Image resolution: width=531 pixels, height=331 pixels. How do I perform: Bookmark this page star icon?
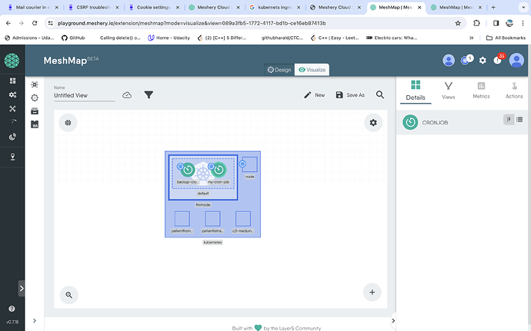458,23
